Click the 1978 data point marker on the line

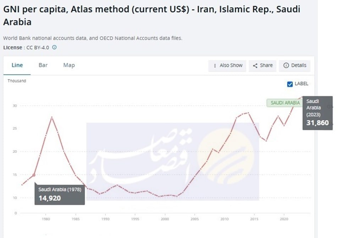coord(34,175)
